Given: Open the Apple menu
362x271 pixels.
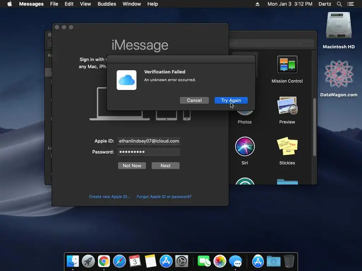Looking at the screenshot, I should click(x=10, y=4).
